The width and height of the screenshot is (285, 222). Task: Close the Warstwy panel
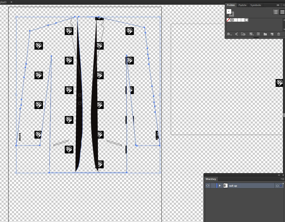click(x=283, y=175)
